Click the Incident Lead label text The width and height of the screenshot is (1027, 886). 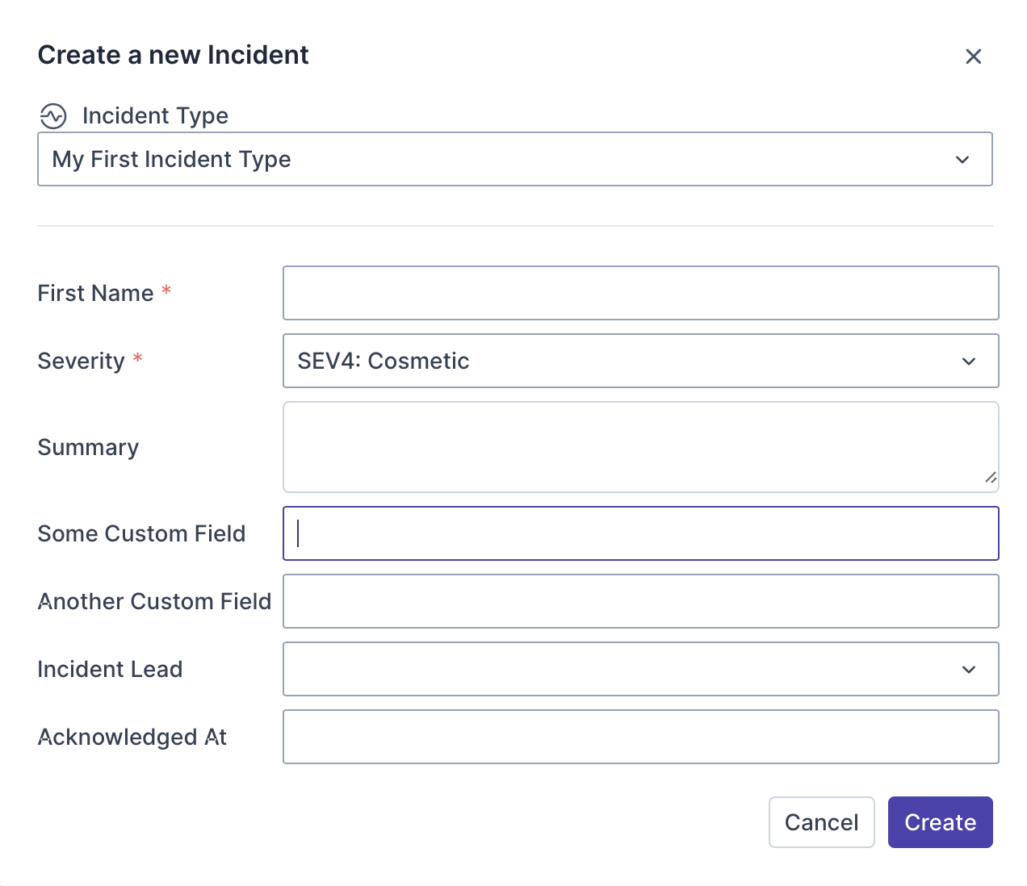[110, 669]
